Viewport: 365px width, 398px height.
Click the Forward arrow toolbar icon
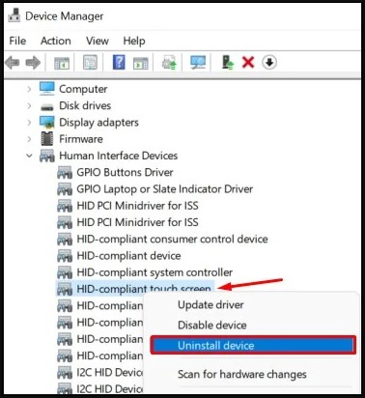(x=33, y=62)
